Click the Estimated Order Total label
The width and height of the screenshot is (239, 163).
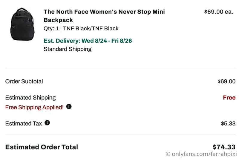(x=42, y=147)
